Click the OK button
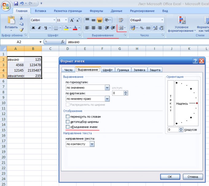 point(170,177)
